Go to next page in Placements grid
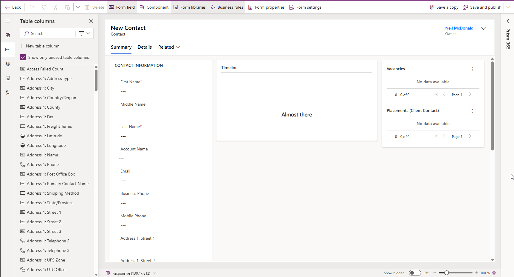 coord(469,136)
